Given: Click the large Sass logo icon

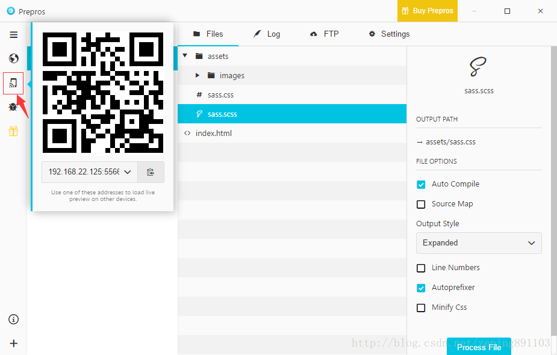Looking at the screenshot, I should tap(478, 67).
